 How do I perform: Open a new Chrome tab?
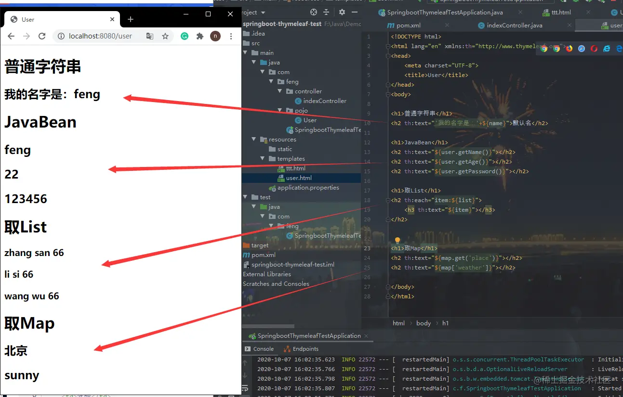click(131, 19)
